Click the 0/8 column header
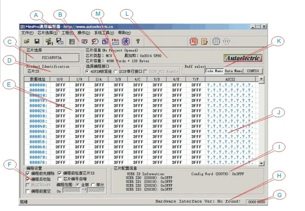Viewport: 305px width, 211px height. pyautogui.click(x=60, y=79)
